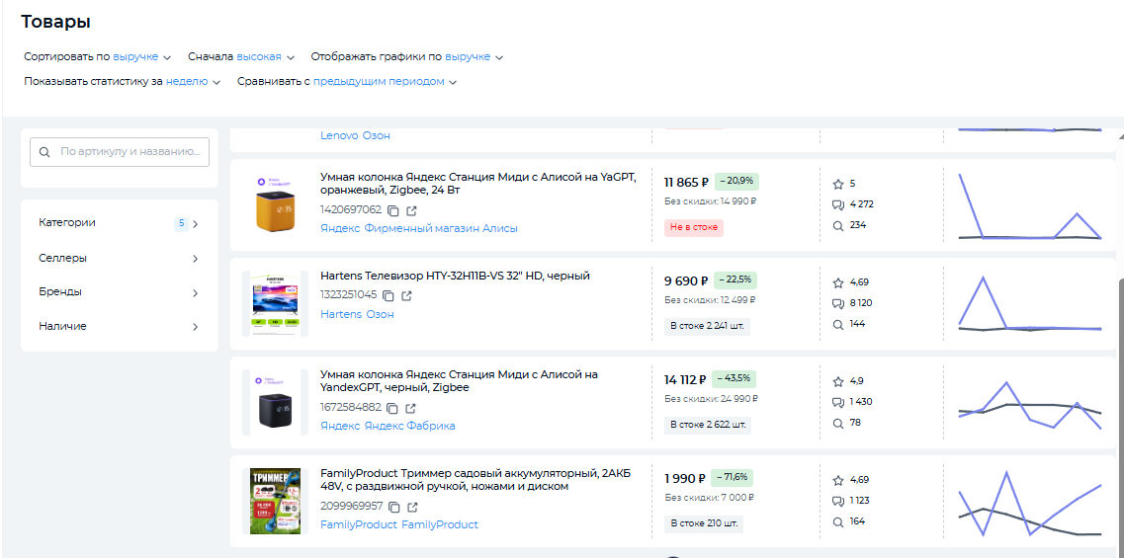Open Hartens TV external link icon

406,295
